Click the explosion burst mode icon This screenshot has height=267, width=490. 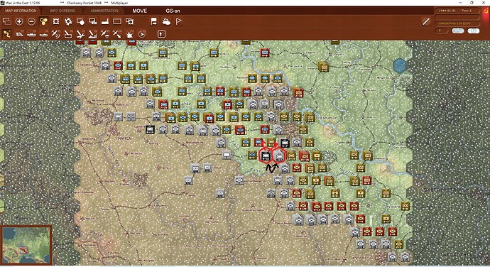click(129, 34)
